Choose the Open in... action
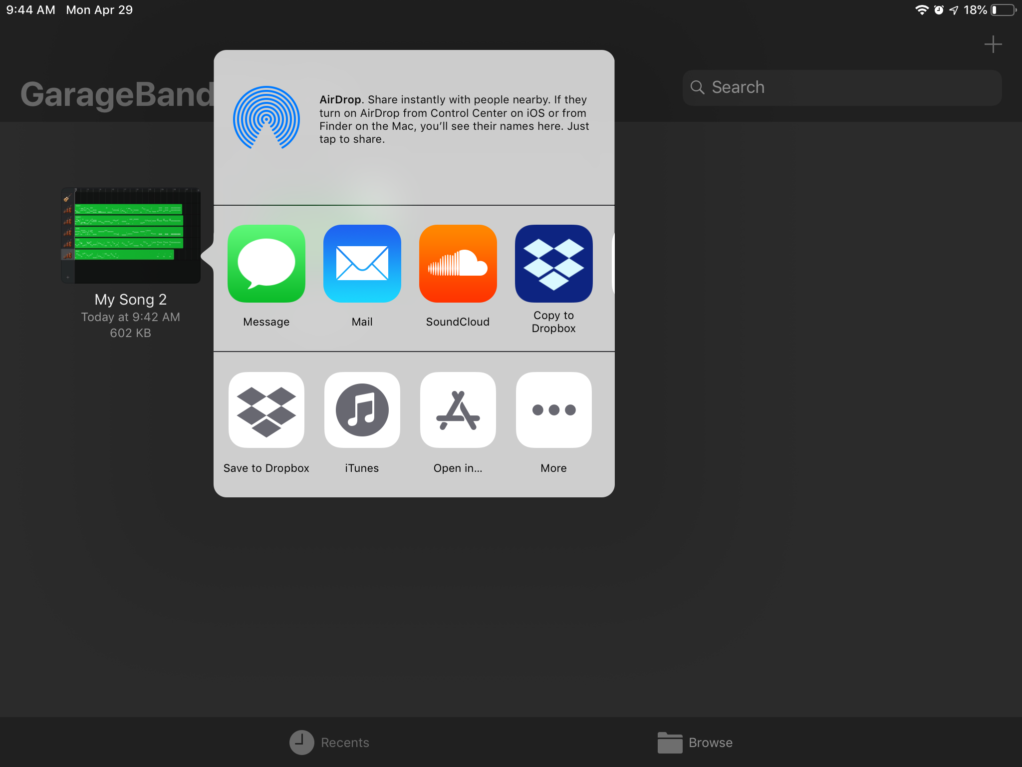 click(458, 410)
